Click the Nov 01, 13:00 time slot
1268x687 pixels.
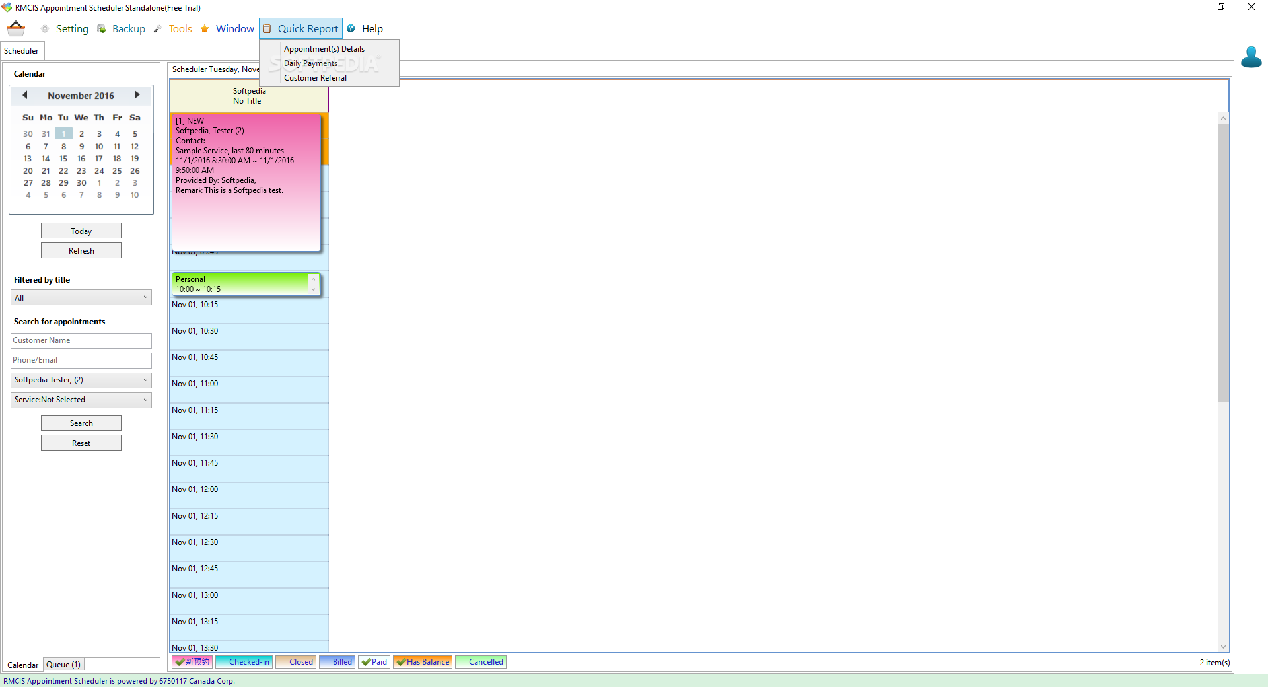250,601
